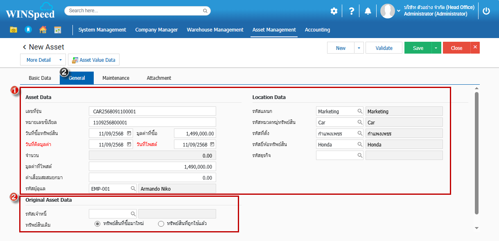Screen dimensions: 499x241
Task: Click the power logout icon
Action: 486,11
